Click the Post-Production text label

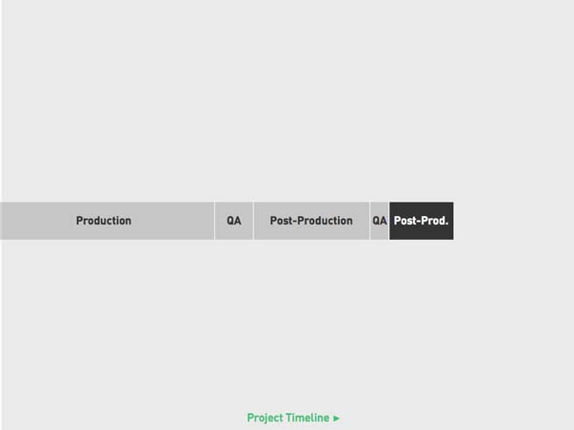click(x=311, y=221)
